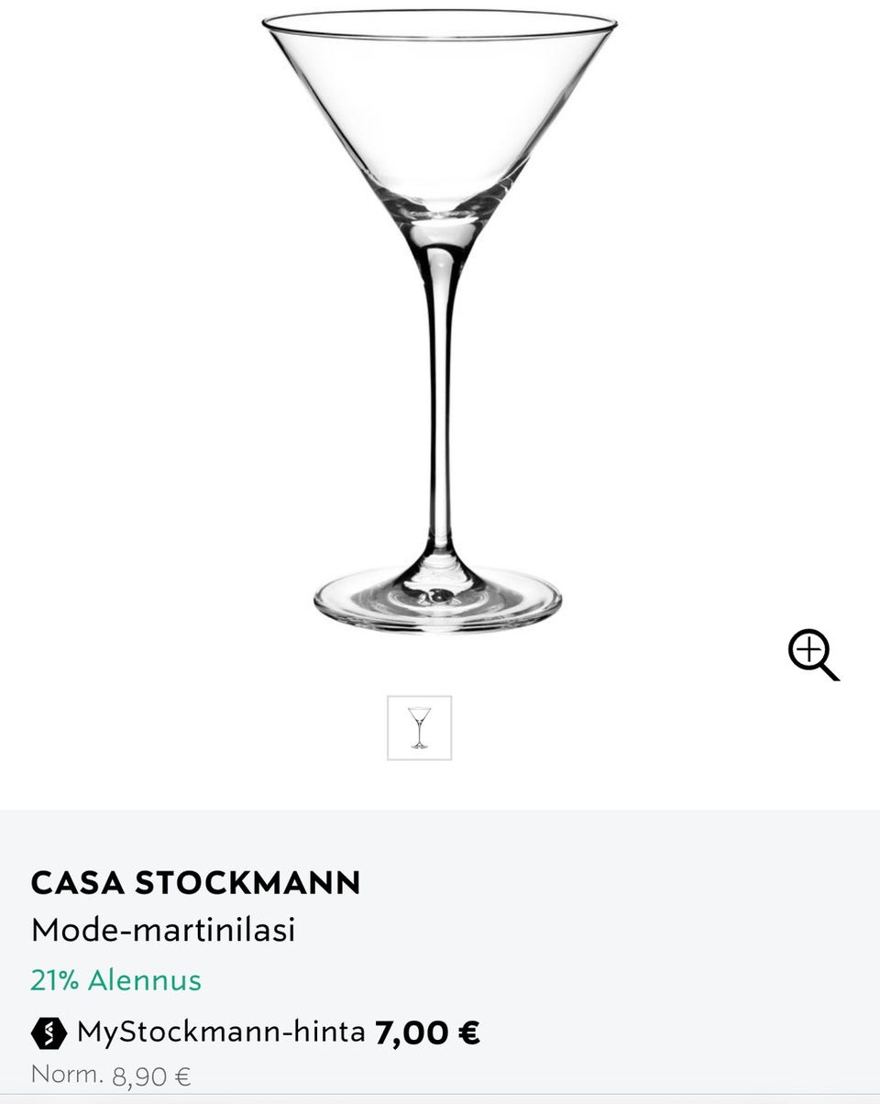Image resolution: width=880 pixels, height=1104 pixels.
Task: Click the word CASA in brand name
Action: (x=77, y=882)
